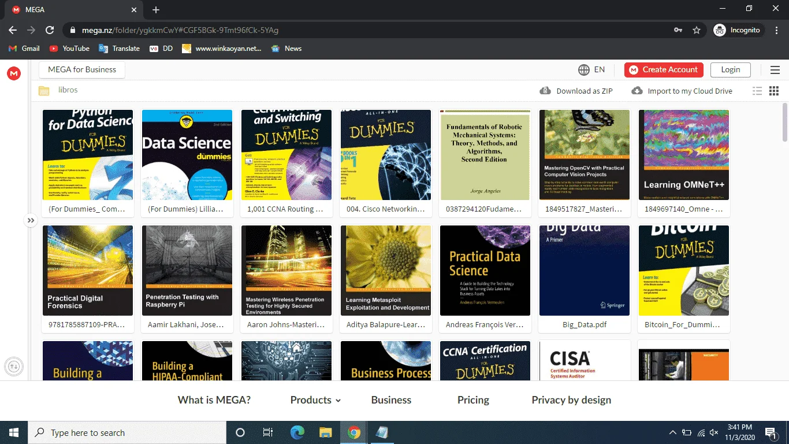Screen dimensions: 789x444
Task: Click file name starting 004. Cisco Networkin
Action: point(386,209)
